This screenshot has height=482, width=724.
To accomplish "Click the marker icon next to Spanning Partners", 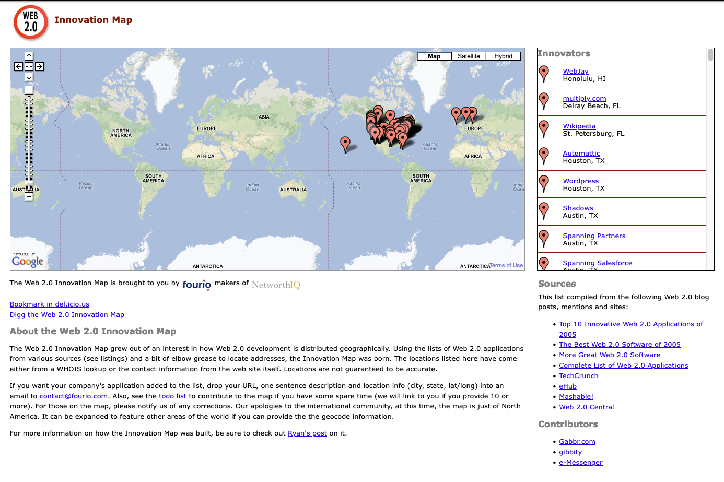I will pyautogui.click(x=544, y=239).
